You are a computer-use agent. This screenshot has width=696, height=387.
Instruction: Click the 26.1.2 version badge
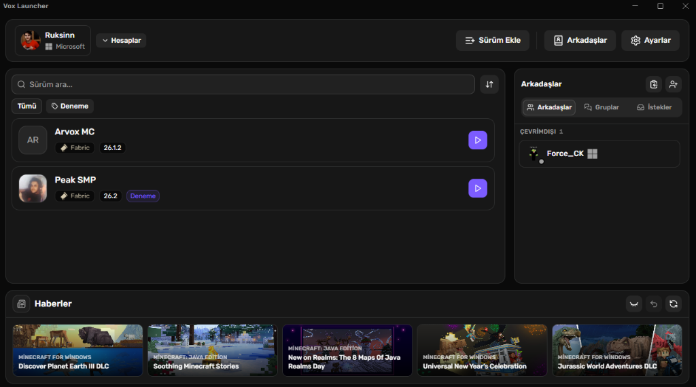coord(112,147)
